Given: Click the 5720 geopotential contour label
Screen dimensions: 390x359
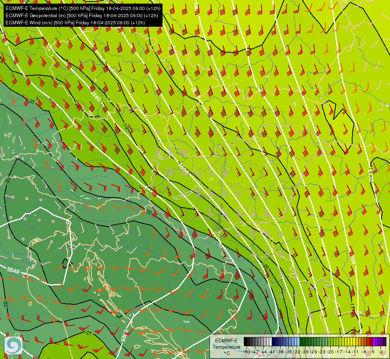Looking at the screenshot, I should click(x=370, y=175).
